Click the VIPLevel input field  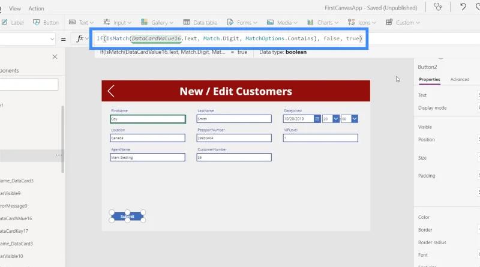tap(320, 138)
